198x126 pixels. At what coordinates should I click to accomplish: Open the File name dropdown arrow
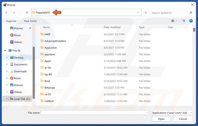pyautogui.click(x=147, y=113)
